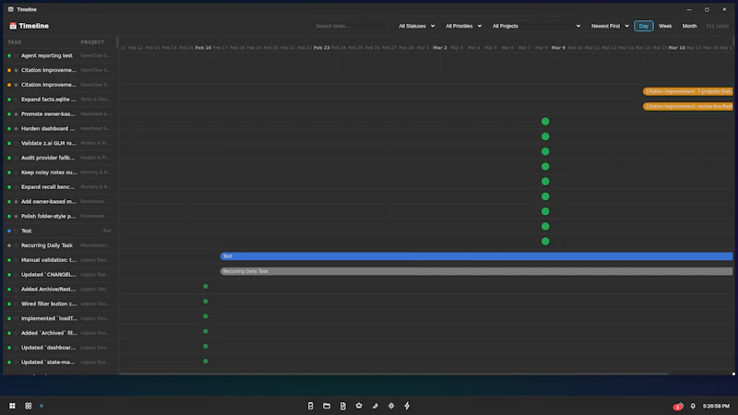Toggle circle checkbox for Recurring Daily Task

[16, 245]
